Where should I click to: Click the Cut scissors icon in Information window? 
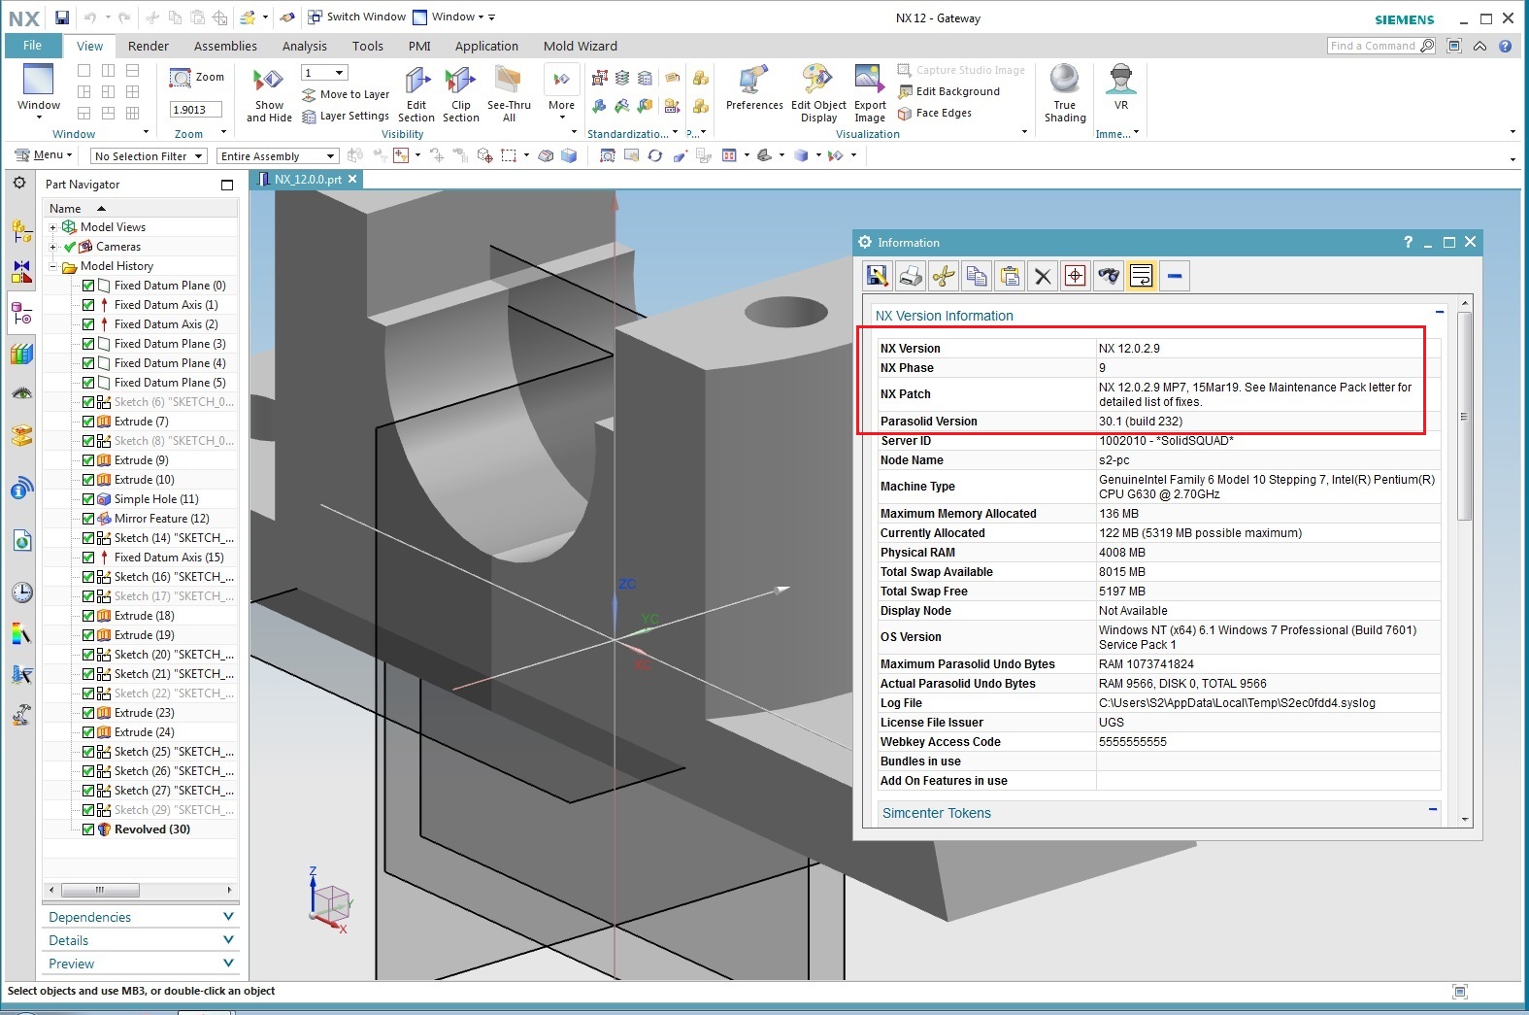tap(944, 276)
